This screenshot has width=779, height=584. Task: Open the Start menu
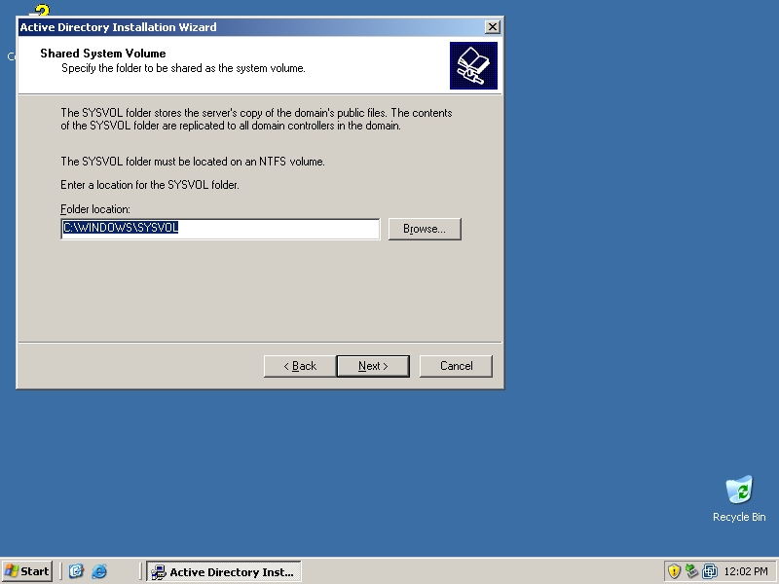click(27, 571)
